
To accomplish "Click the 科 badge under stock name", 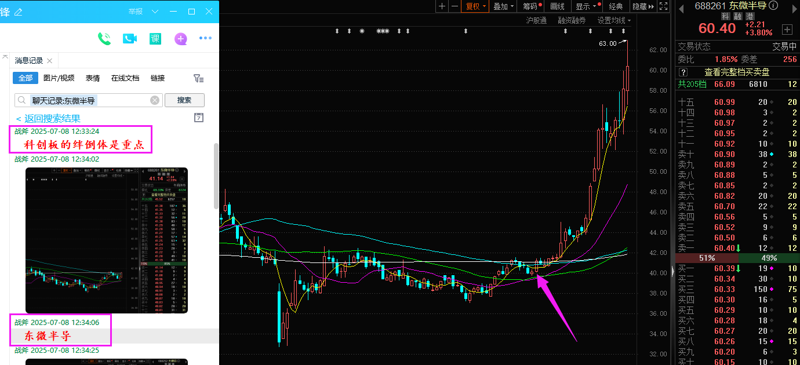I will tap(725, 17).
